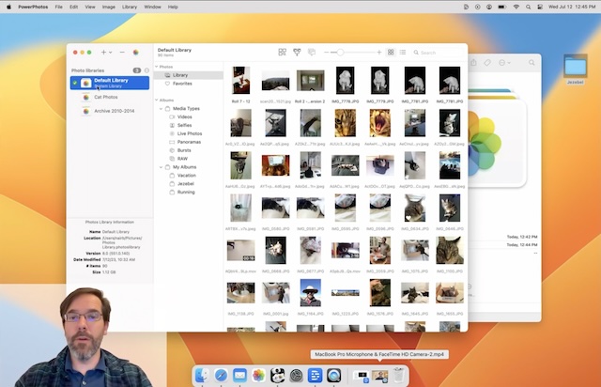Click the plus icon at the thumbnail slider's right end

pyautogui.click(x=379, y=53)
